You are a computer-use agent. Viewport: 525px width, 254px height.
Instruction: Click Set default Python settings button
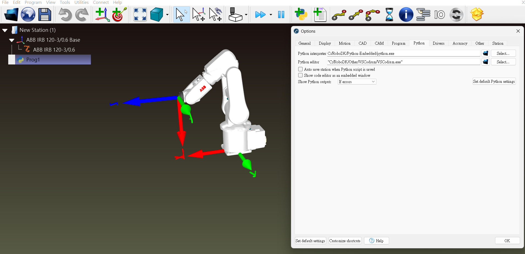point(494,81)
